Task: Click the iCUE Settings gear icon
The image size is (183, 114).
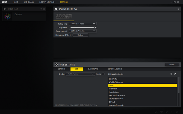Action: (57, 65)
